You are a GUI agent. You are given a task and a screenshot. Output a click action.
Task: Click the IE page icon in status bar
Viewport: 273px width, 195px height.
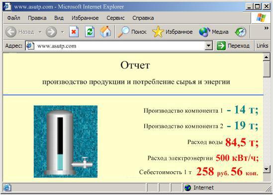point(7,188)
